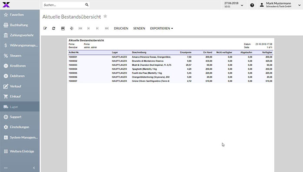
Task: Click the Einzelpreis value 28,57
Action: point(188,65)
